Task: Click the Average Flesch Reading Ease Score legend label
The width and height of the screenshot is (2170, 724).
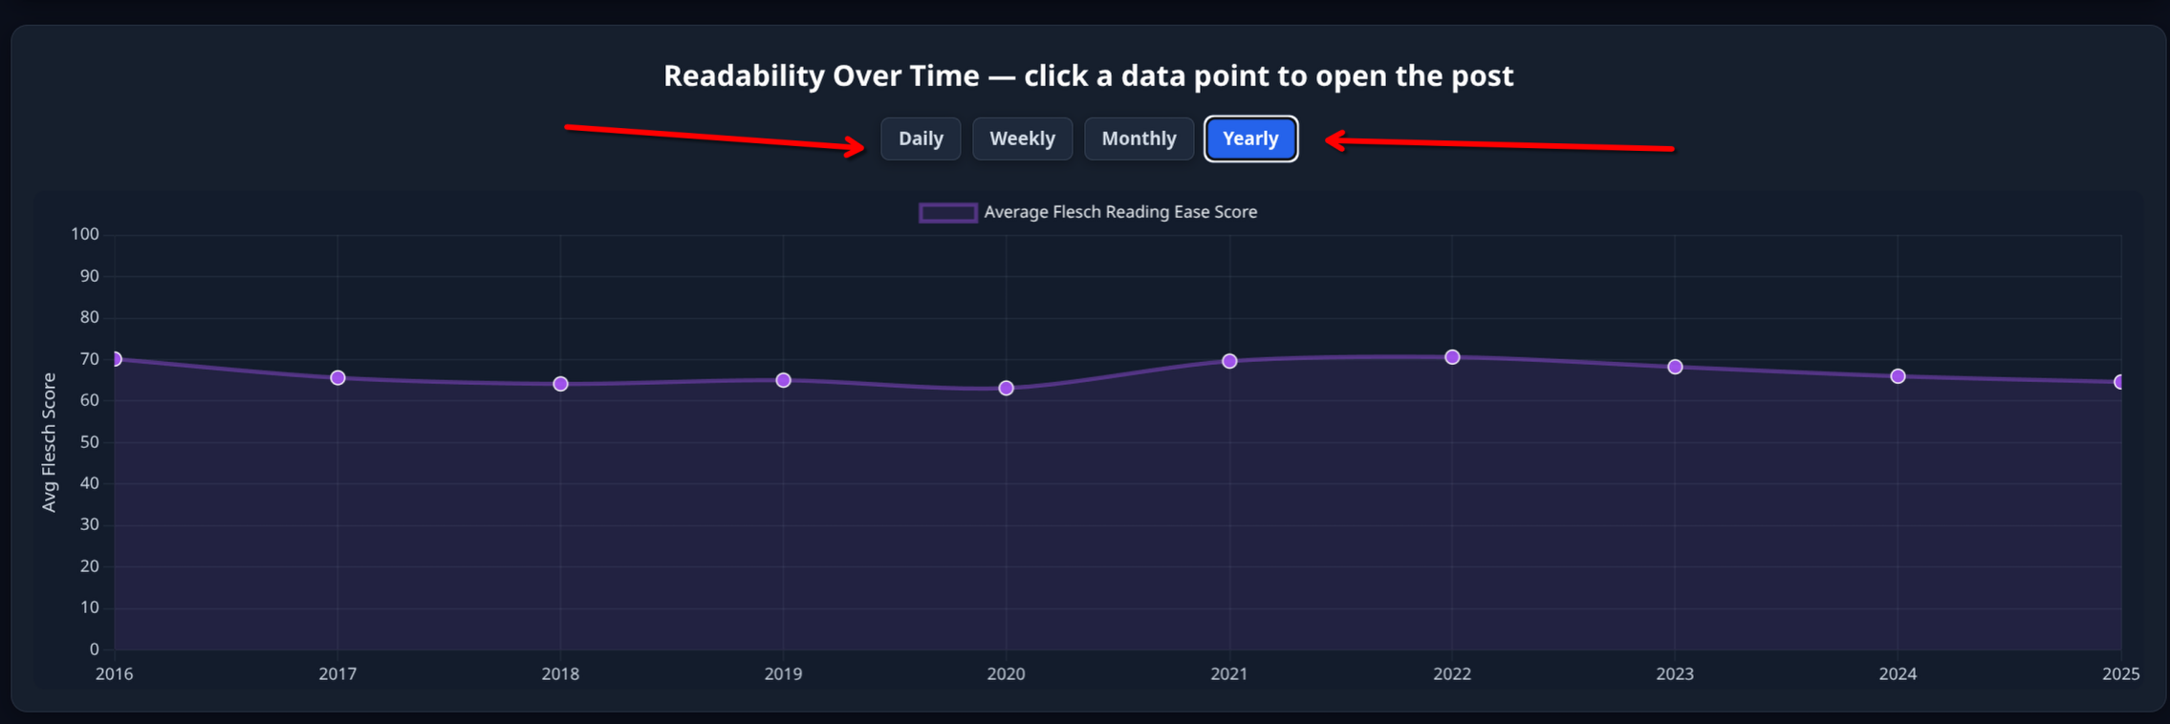Action: (x=1120, y=212)
